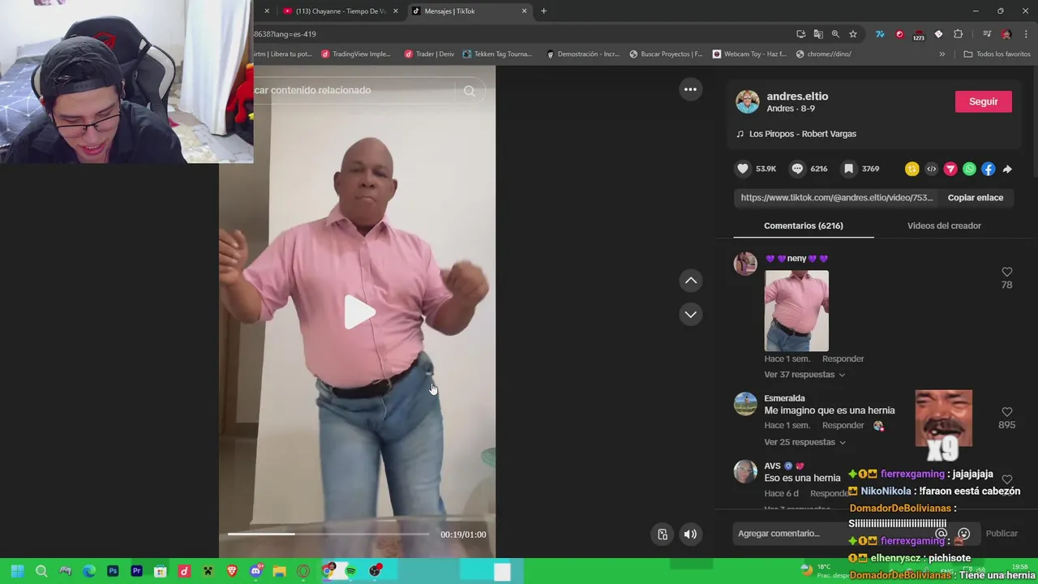The width and height of the screenshot is (1038, 584).
Task: Click Copiar enlace button
Action: [976, 197]
